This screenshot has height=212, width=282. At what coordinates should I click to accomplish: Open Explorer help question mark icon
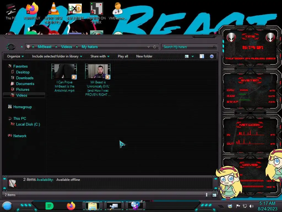click(x=212, y=56)
